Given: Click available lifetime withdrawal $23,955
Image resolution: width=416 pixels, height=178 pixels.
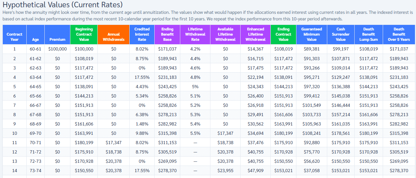Looking at the screenshot, I should pyautogui.click(x=226, y=171).
